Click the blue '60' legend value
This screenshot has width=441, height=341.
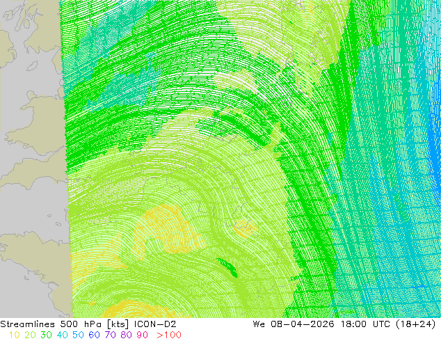[94, 335]
